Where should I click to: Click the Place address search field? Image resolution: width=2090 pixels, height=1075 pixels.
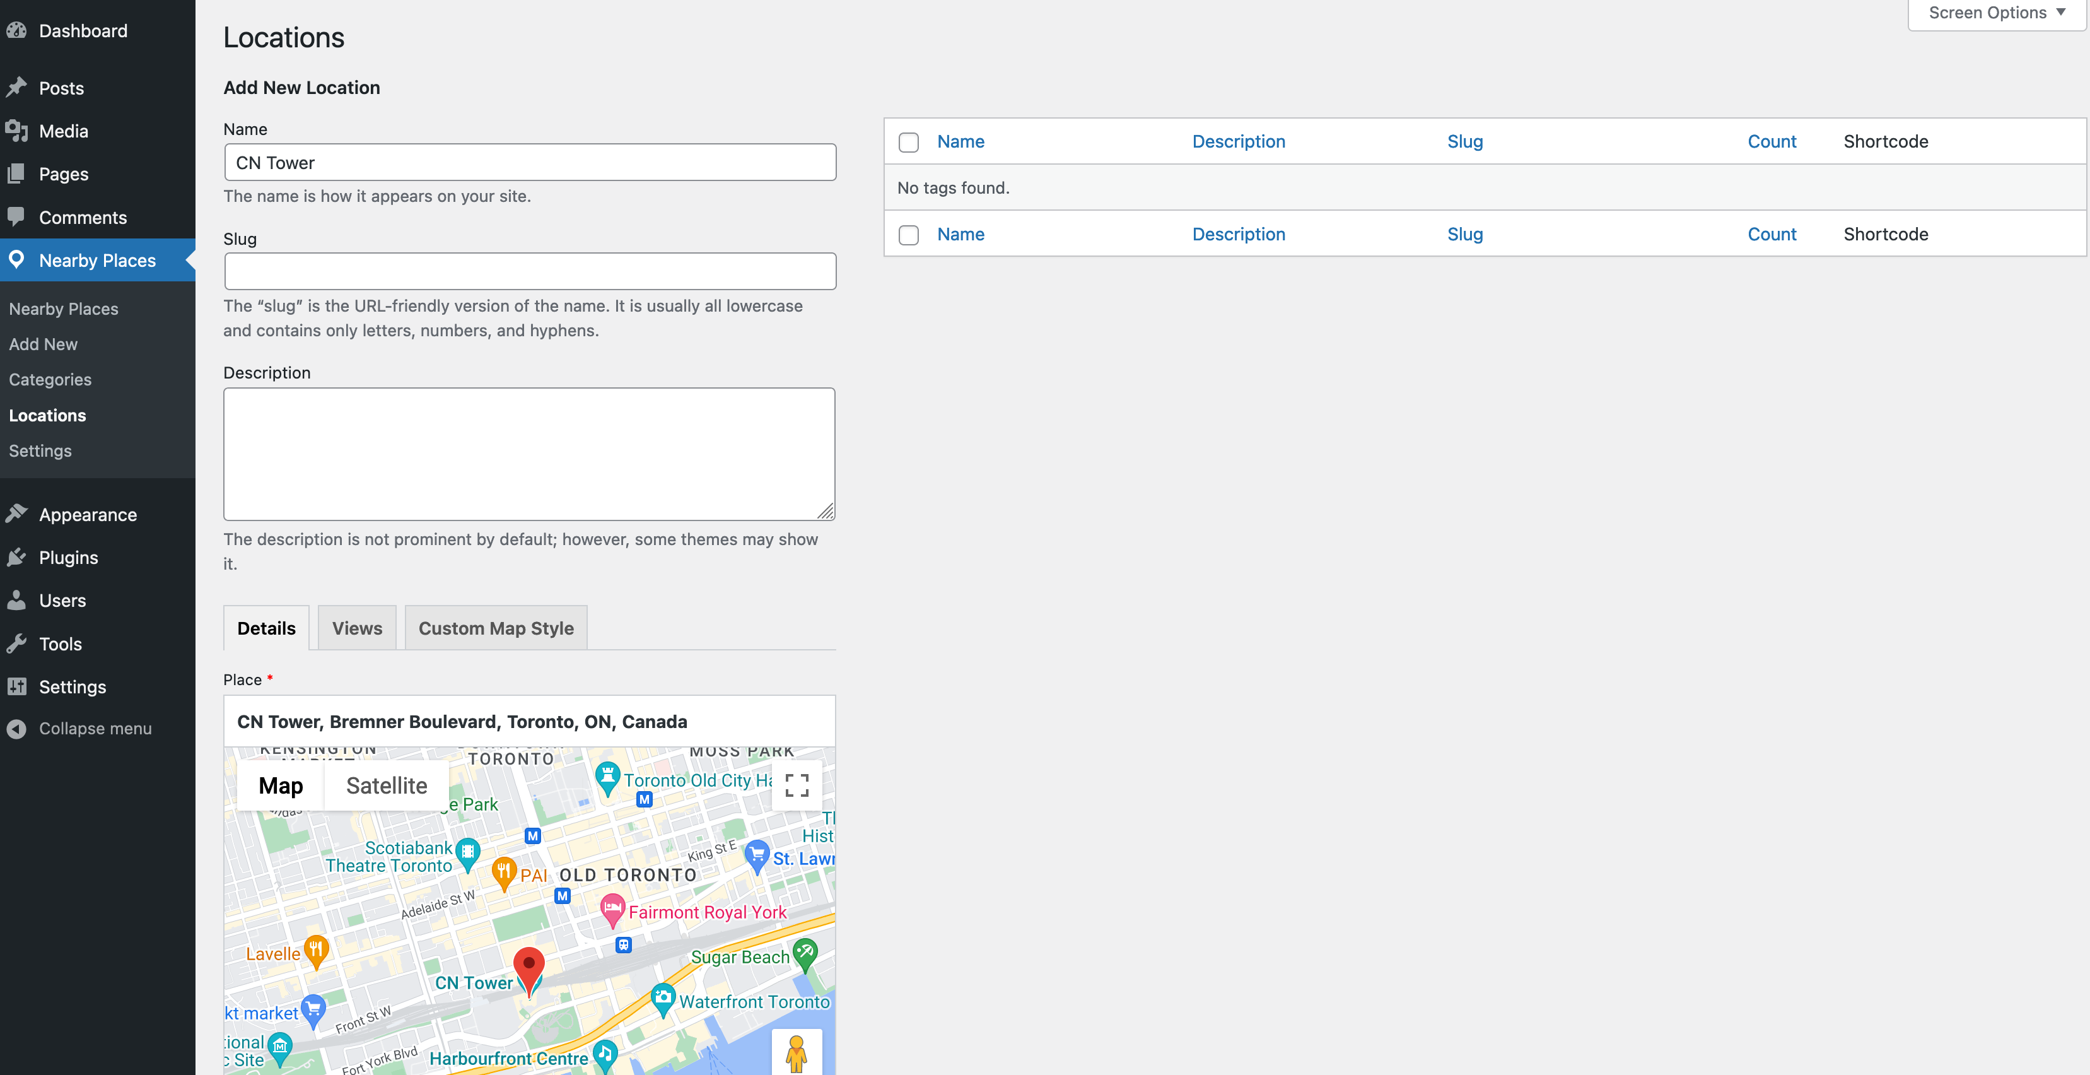(529, 721)
